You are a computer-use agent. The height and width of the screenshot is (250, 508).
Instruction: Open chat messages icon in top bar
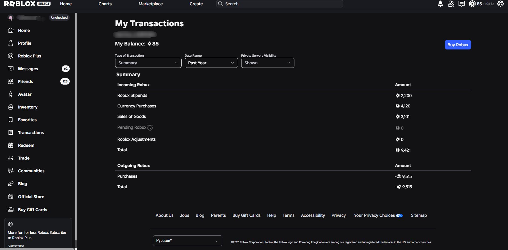click(x=462, y=4)
